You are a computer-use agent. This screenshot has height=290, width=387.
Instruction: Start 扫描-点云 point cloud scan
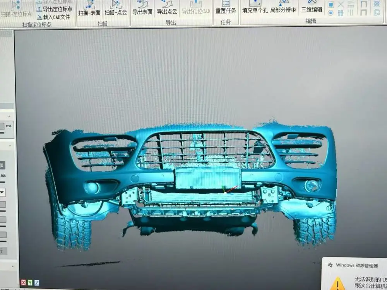[115, 9]
